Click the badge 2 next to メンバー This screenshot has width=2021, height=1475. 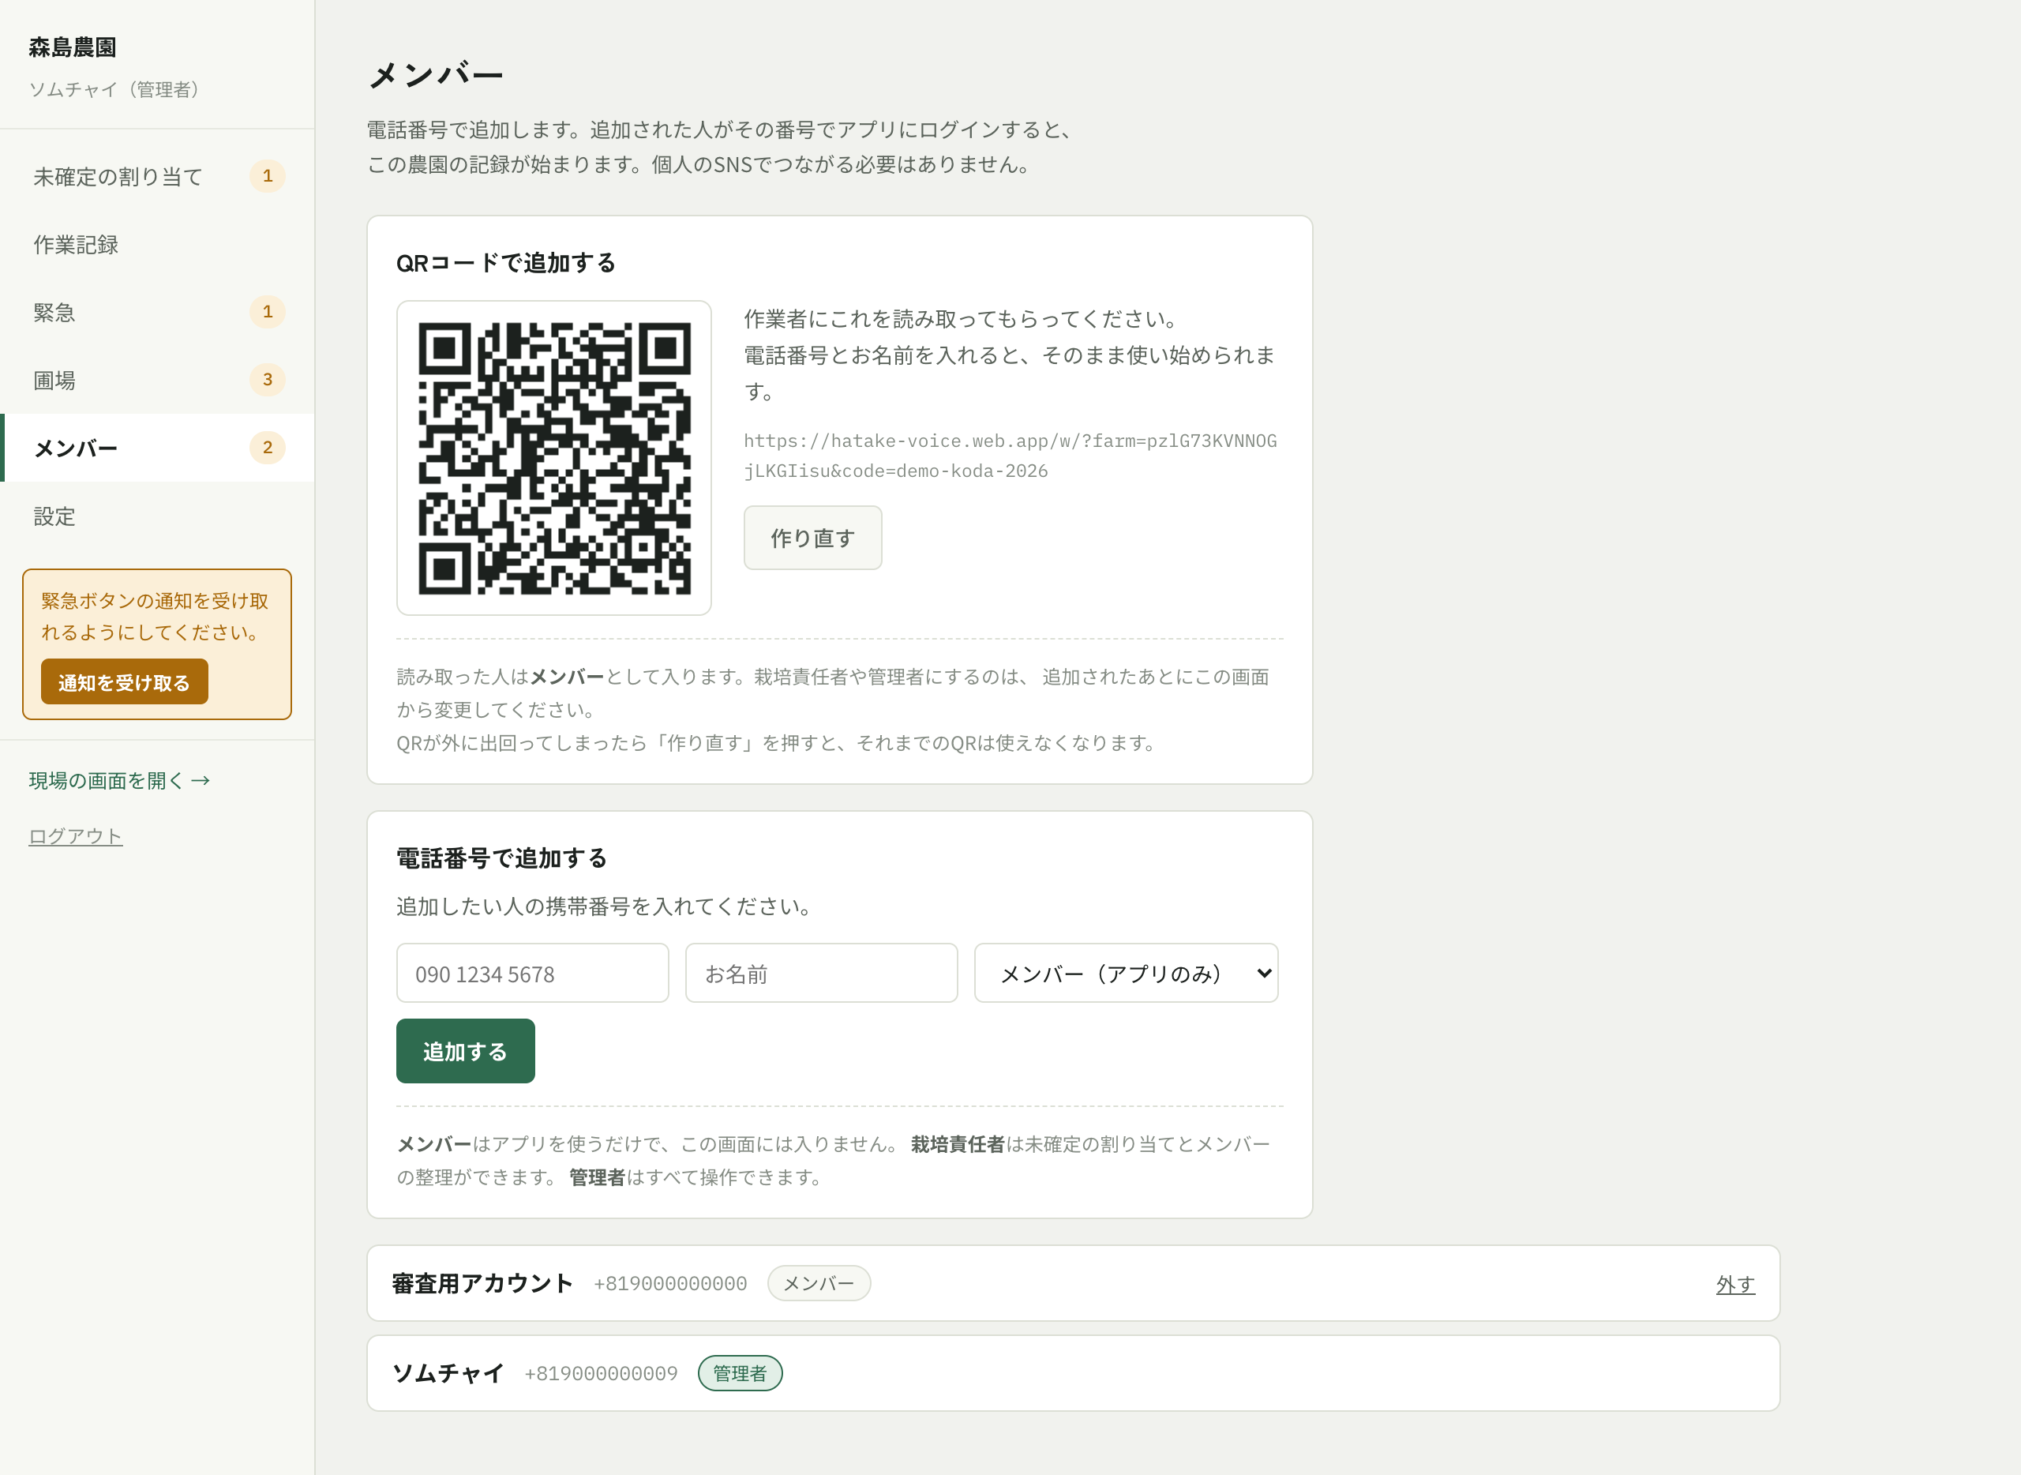[x=268, y=448]
